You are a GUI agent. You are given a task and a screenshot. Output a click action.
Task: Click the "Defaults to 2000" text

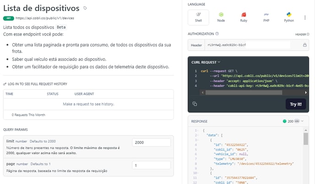tap(43, 141)
